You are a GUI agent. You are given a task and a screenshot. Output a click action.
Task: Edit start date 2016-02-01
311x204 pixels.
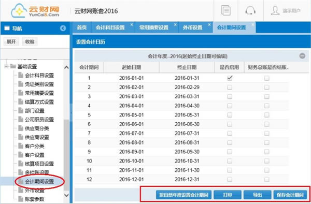coord(131,87)
